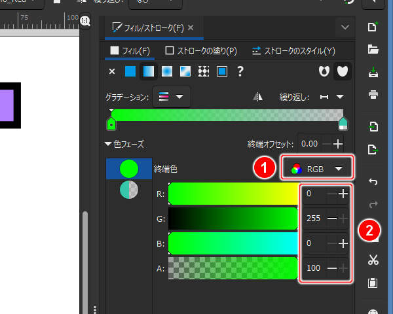The width and height of the screenshot is (393, 314).
Task: Click the unset paint question mark icon
Action: [x=240, y=71]
